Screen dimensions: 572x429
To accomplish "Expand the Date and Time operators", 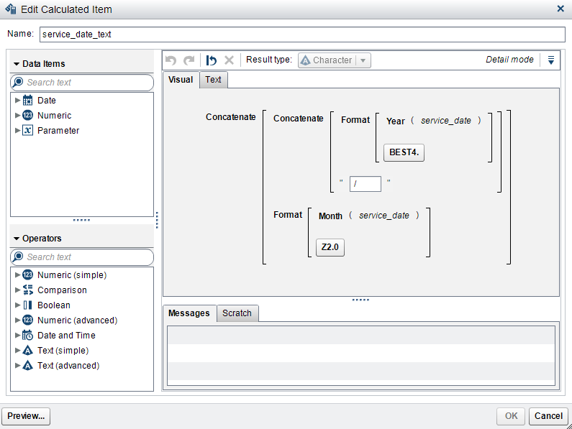I will pos(17,336).
